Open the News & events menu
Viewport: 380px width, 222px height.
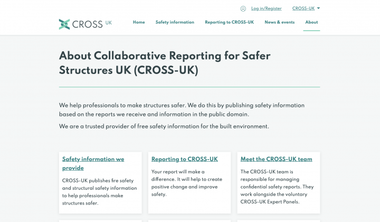[x=279, y=22]
